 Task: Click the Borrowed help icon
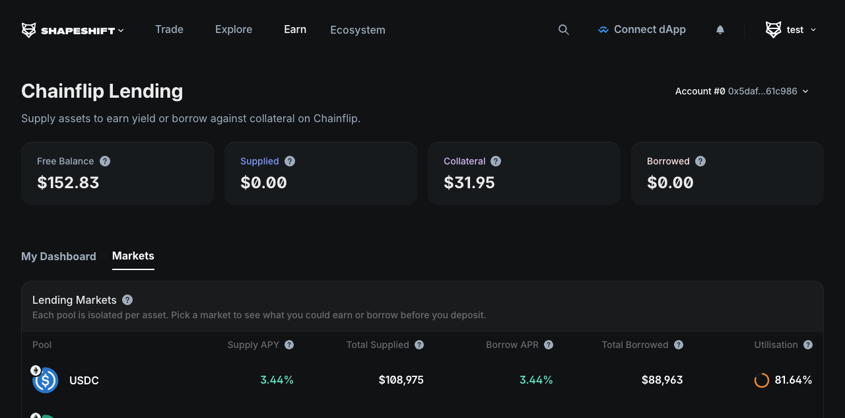click(x=700, y=161)
